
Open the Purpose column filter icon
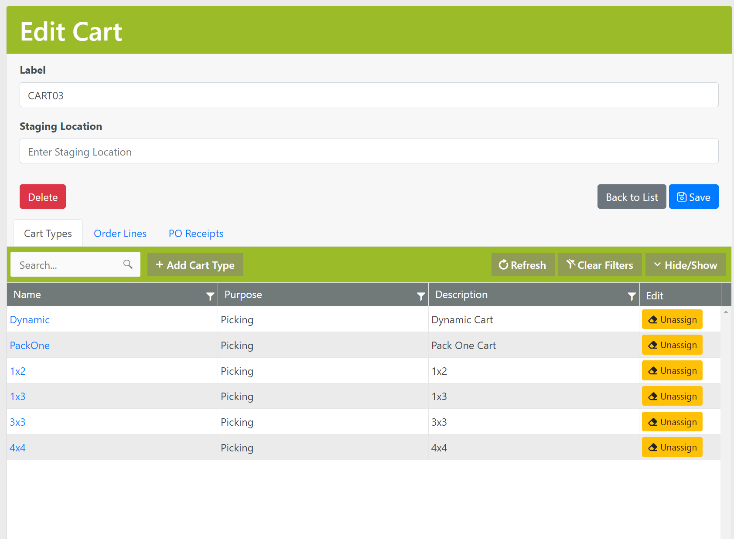point(421,296)
